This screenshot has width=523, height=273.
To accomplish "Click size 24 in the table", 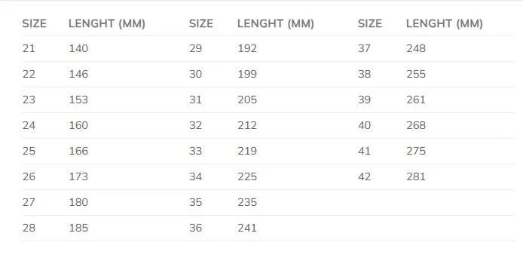I will coord(29,125).
